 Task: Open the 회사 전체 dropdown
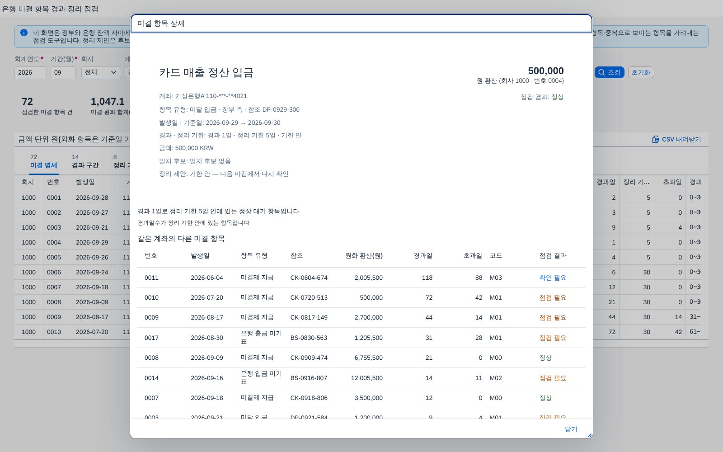[x=101, y=72]
